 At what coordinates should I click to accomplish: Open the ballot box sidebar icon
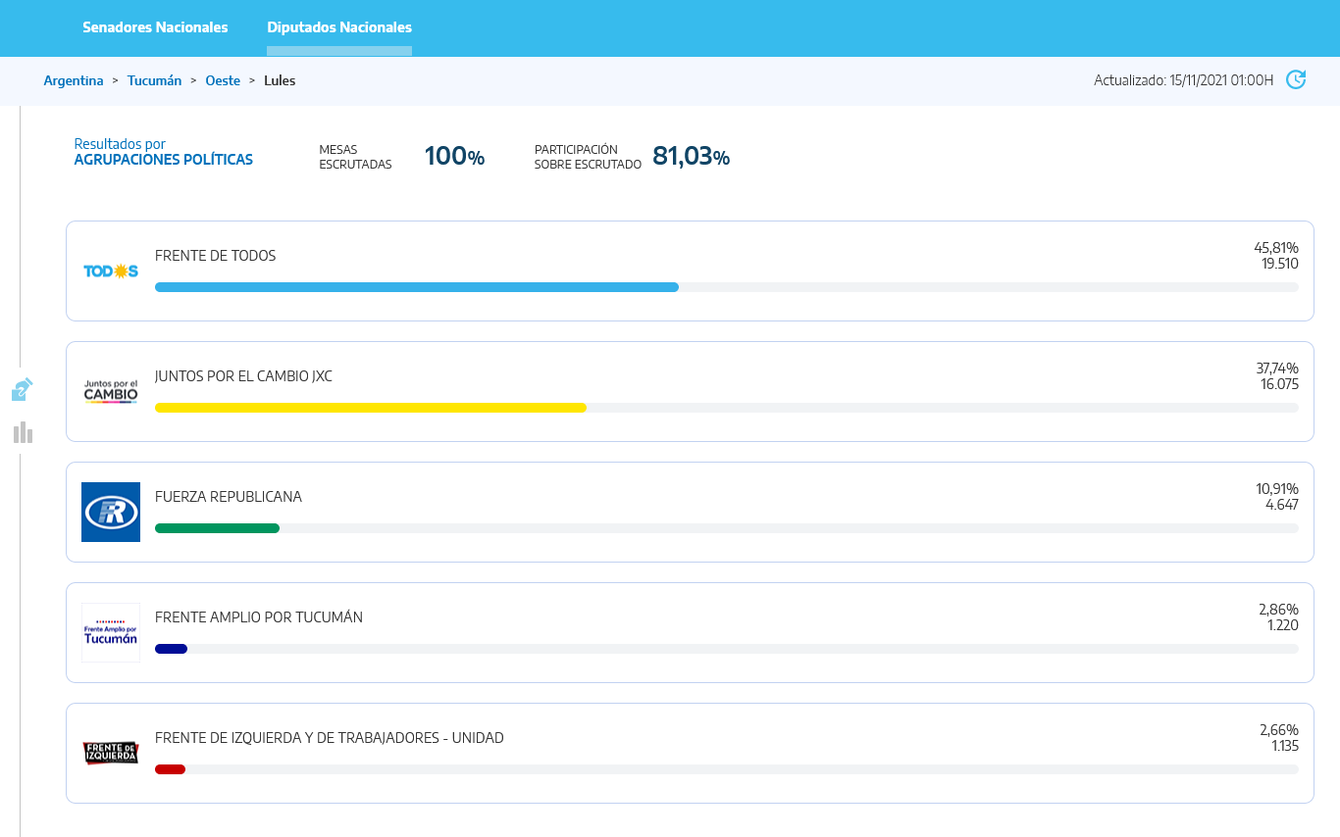coord(23,389)
